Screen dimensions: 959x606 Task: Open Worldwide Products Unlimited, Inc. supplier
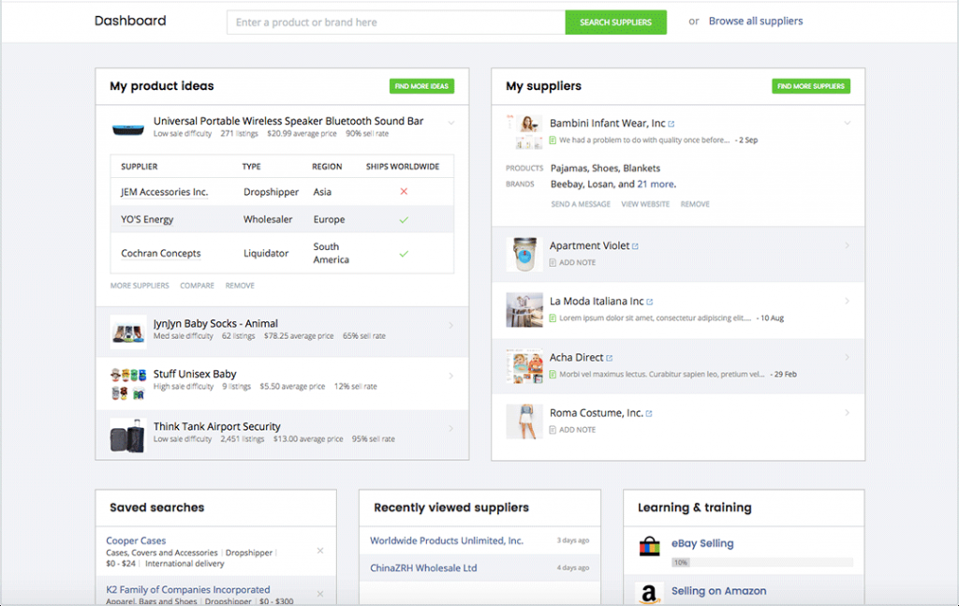click(447, 540)
